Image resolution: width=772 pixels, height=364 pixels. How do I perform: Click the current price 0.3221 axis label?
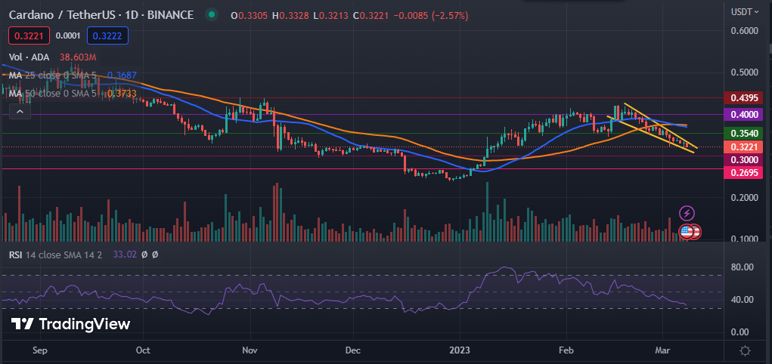pos(743,147)
